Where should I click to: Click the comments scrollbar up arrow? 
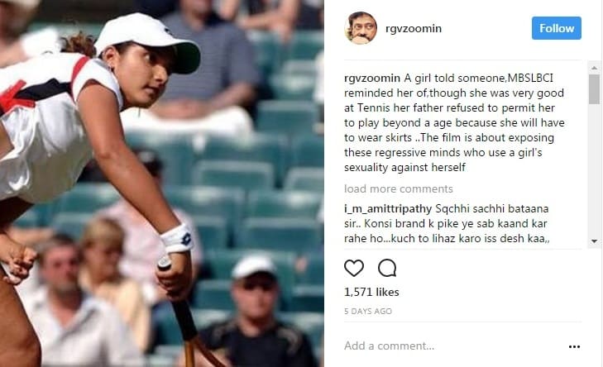pyautogui.click(x=594, y=68)
